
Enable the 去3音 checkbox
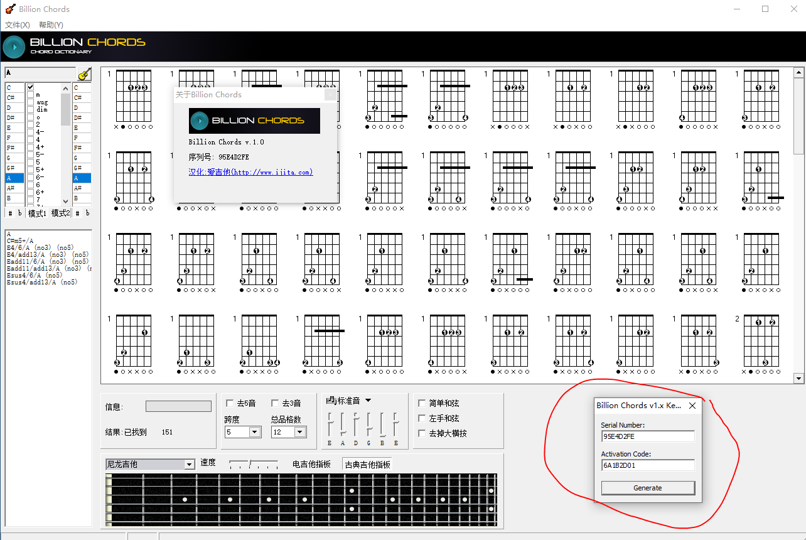pyautogui.click(x=275, y=403)
